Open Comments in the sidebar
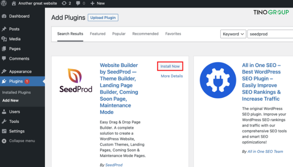 tap(19, 58)
